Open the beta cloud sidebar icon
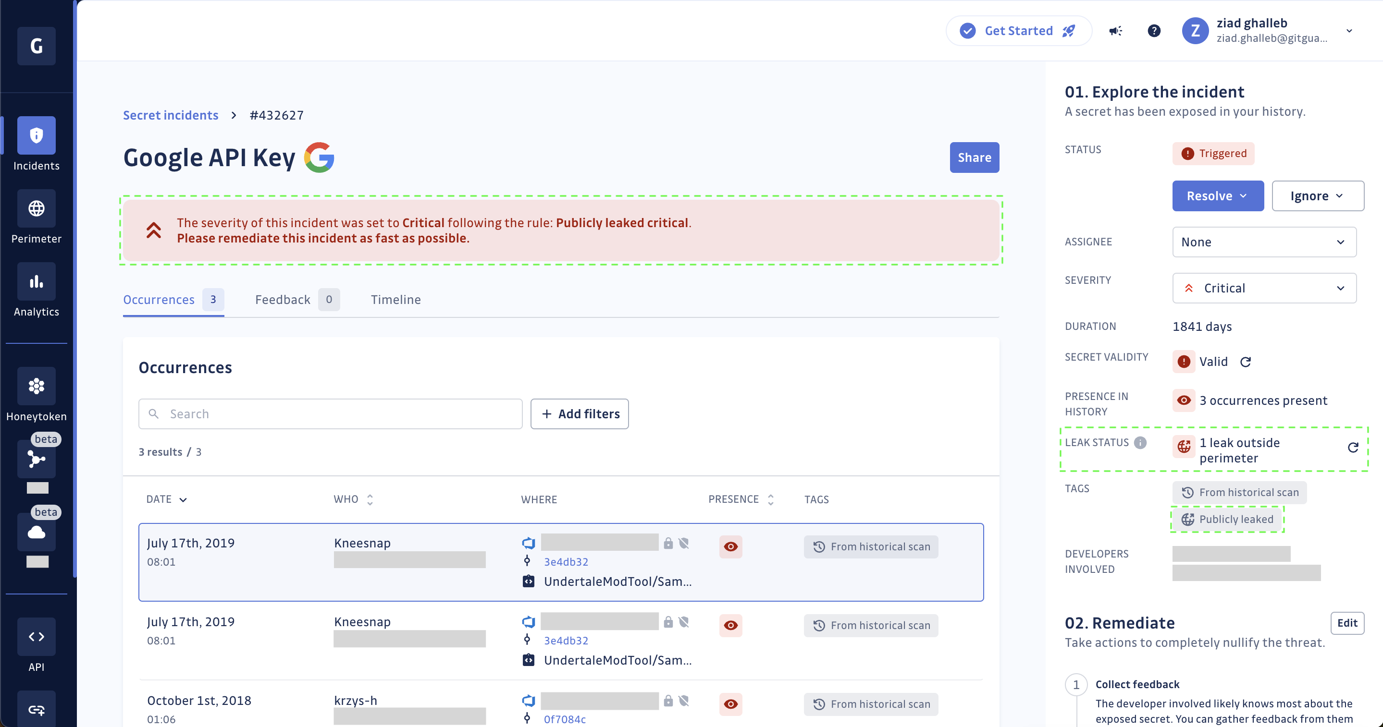 click(x=36, y=532)
